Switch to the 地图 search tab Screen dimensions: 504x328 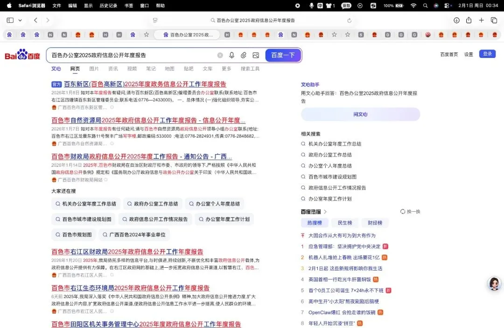(x=170, y=69)
